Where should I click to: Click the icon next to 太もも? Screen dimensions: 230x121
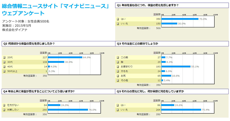pyautogui.click(x=118, y=71)
